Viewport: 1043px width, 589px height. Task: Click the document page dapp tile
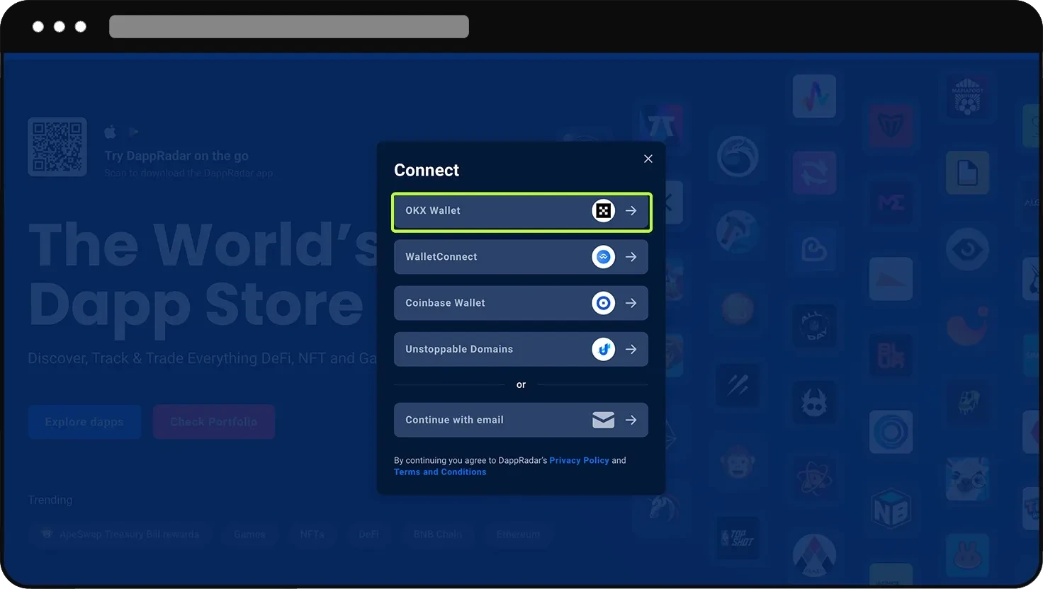click(967, 173)
